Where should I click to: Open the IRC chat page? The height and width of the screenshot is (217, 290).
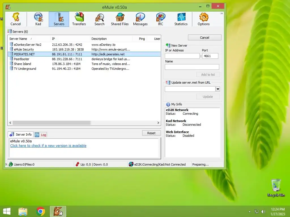tap(161, 19)
